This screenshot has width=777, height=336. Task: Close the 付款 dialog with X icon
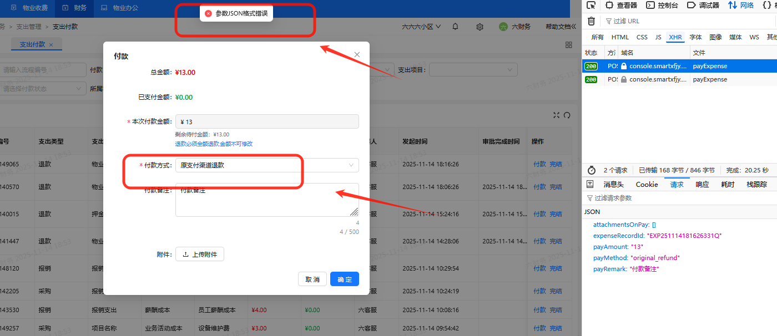pos(357,54)
